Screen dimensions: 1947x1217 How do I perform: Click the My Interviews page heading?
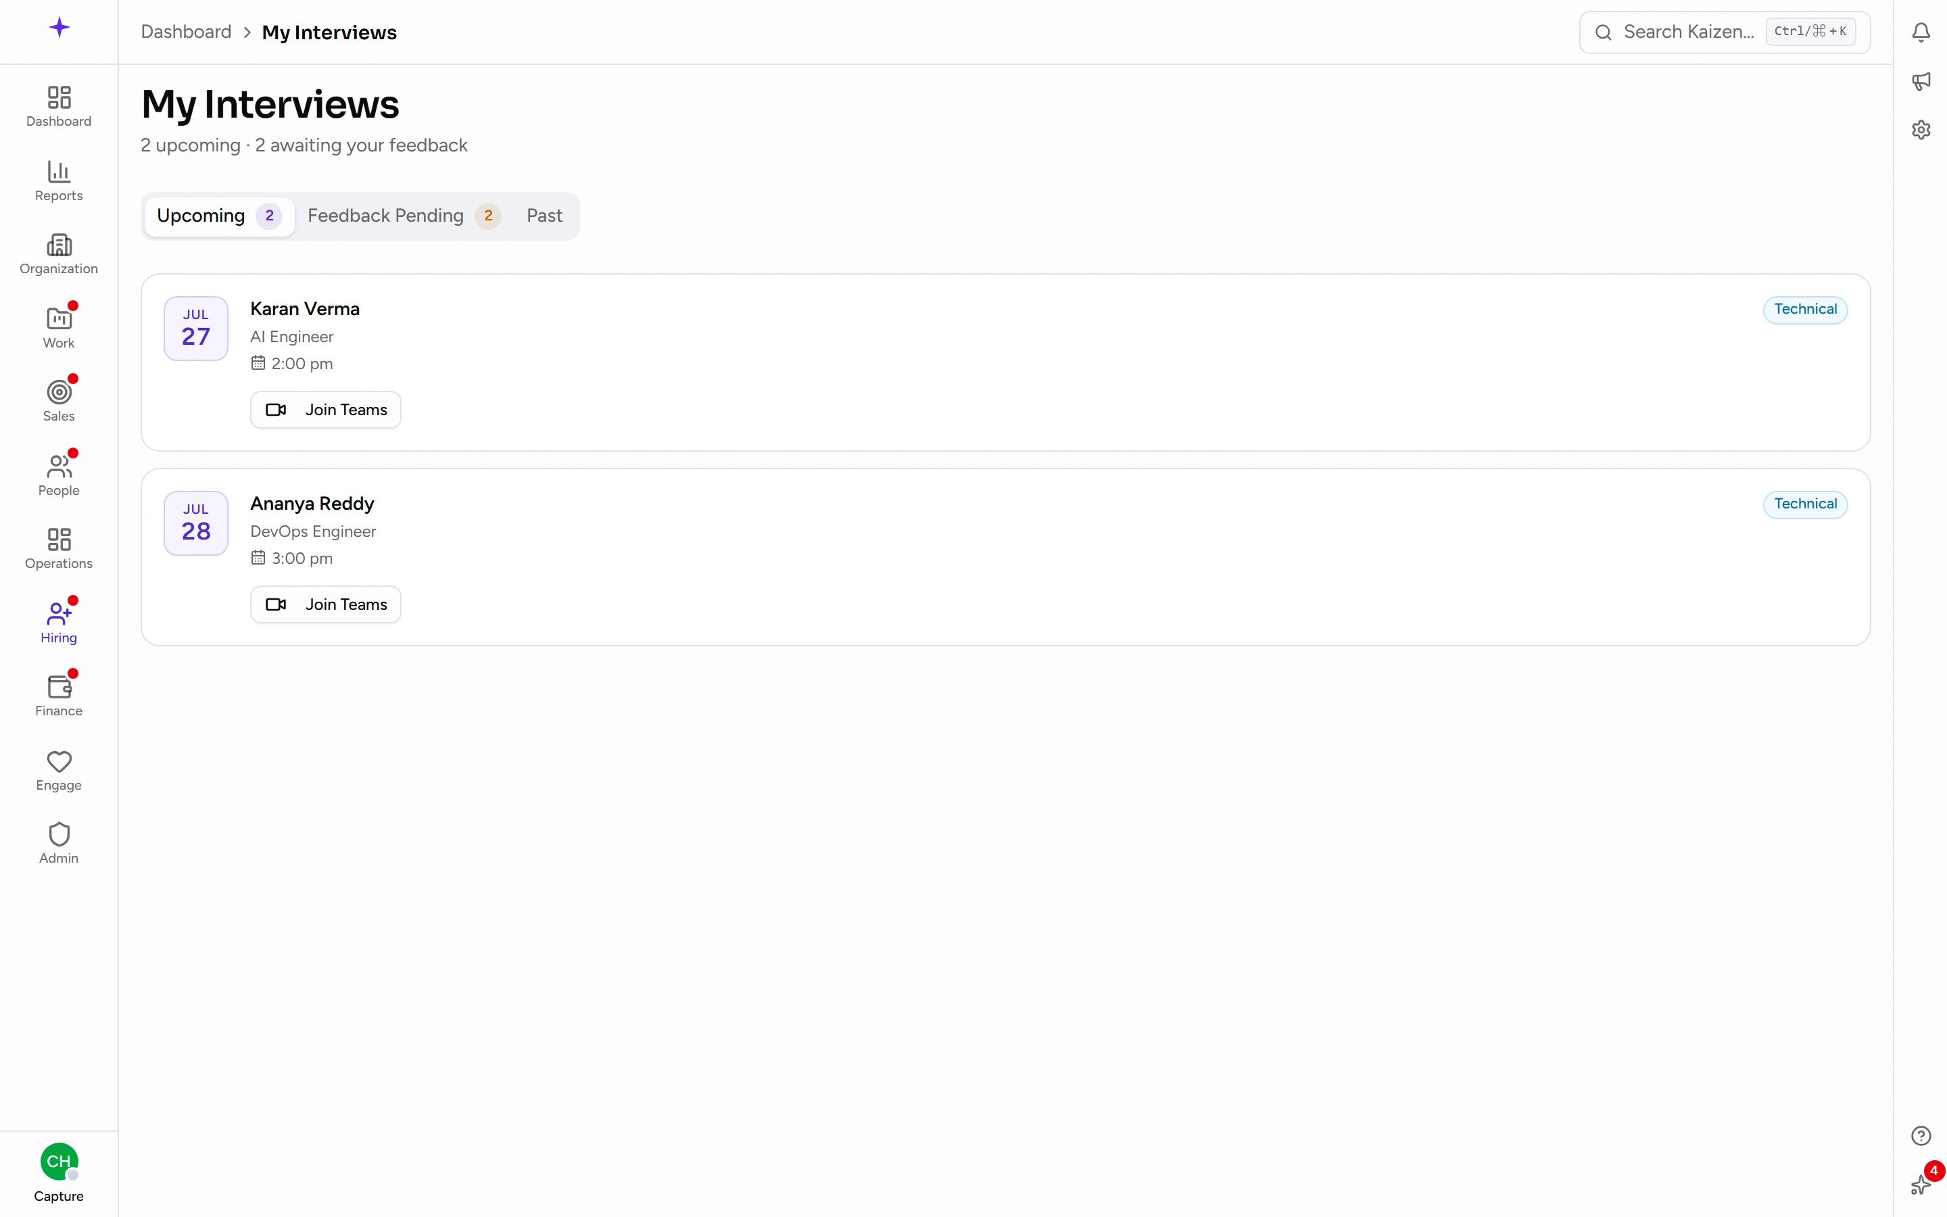coord(270,105)
